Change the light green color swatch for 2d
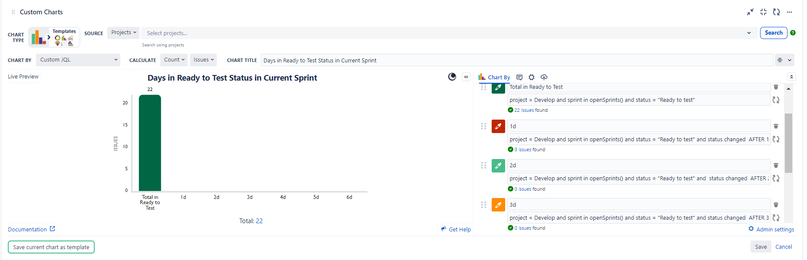Viewport: 807px width, 260px height. click(498, 166)
